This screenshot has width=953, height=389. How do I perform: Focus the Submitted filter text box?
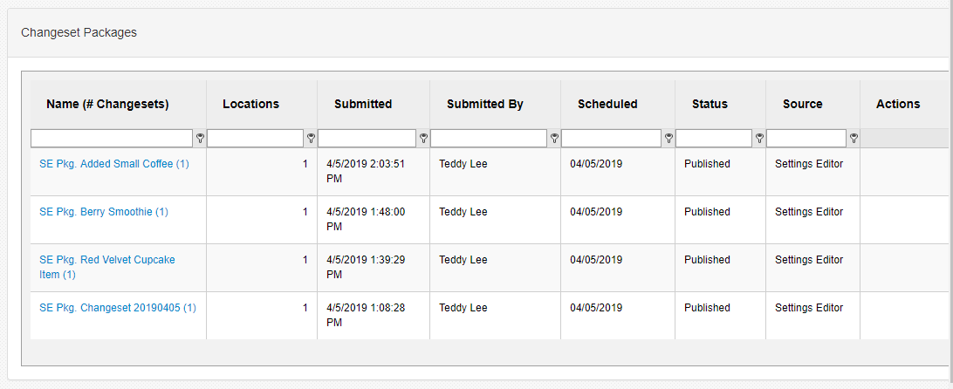367,139
